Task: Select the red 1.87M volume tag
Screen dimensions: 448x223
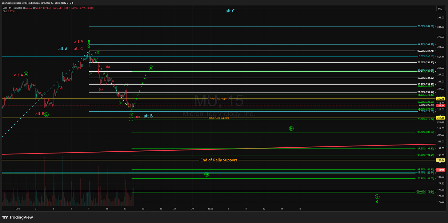Action: [441, 170]
